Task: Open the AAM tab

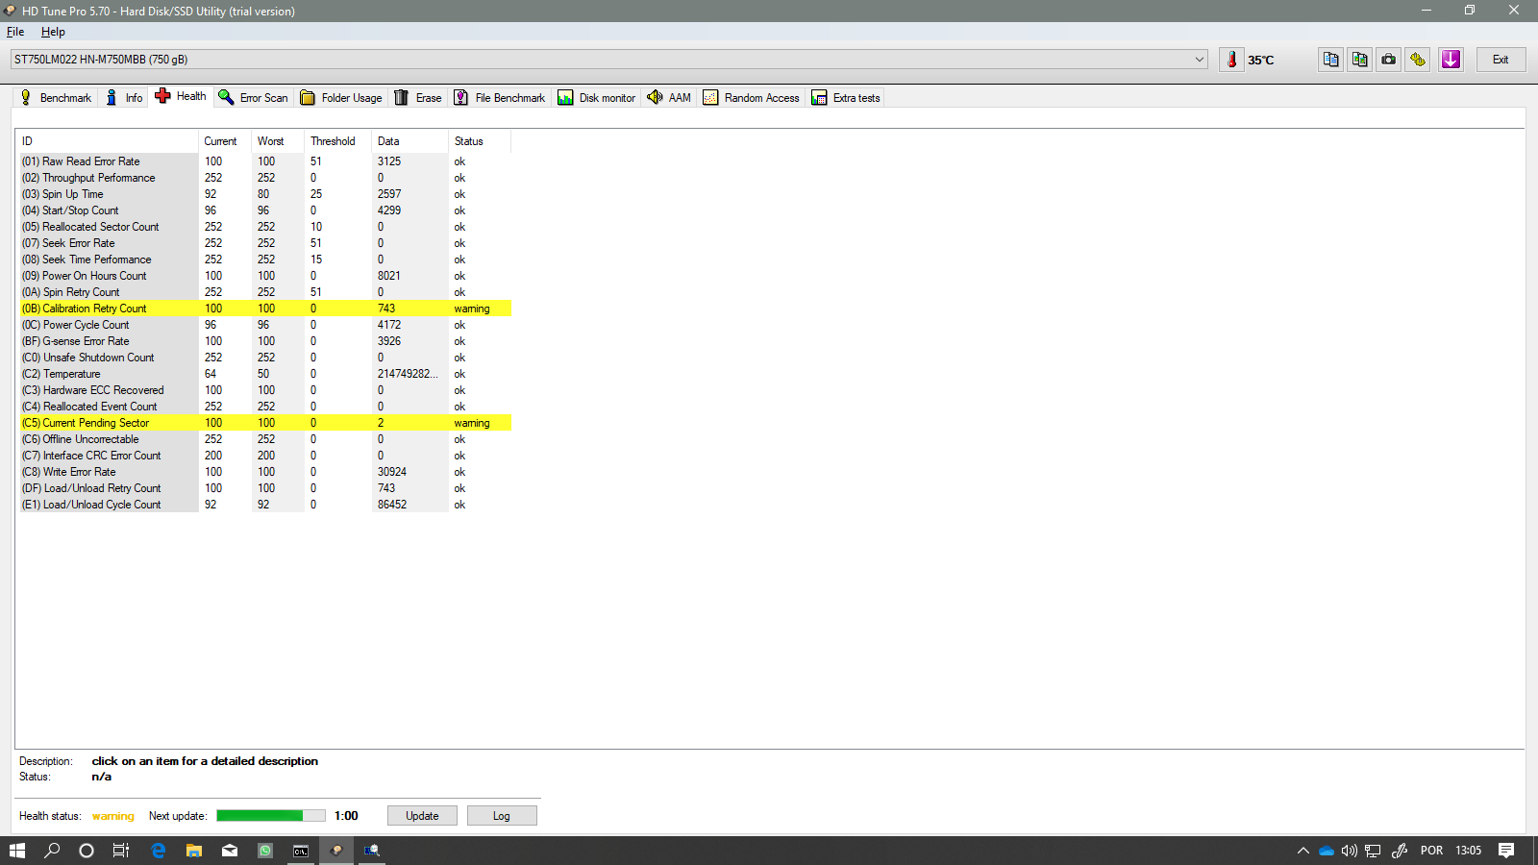Action: pos(669,98)
